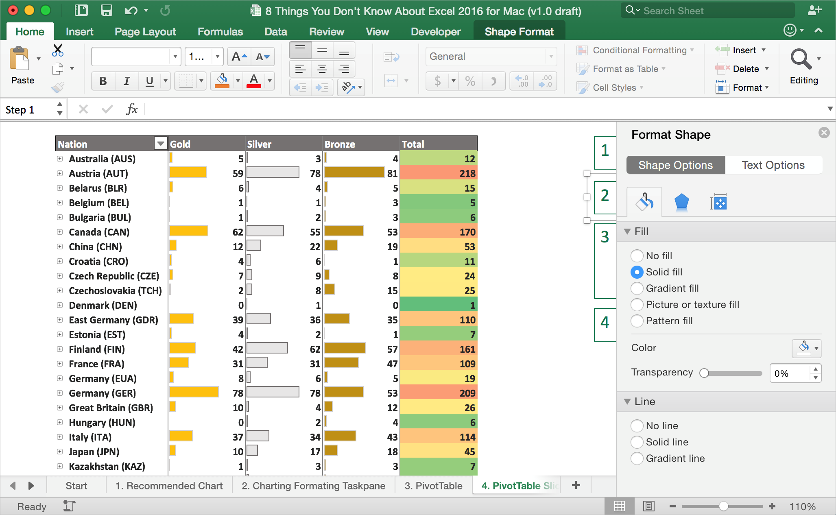Open the Shape Options dropdown
This screenshot has width=836, height=515.
[674, 165]
